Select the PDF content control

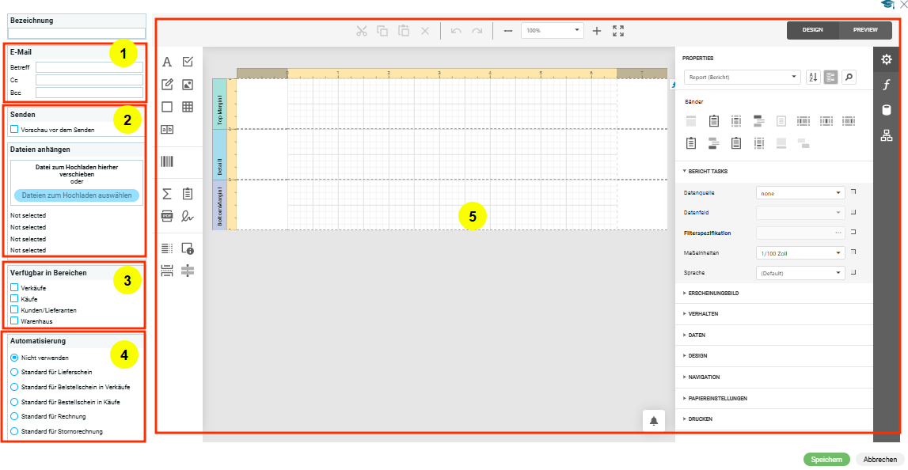[x=167, y=215]
